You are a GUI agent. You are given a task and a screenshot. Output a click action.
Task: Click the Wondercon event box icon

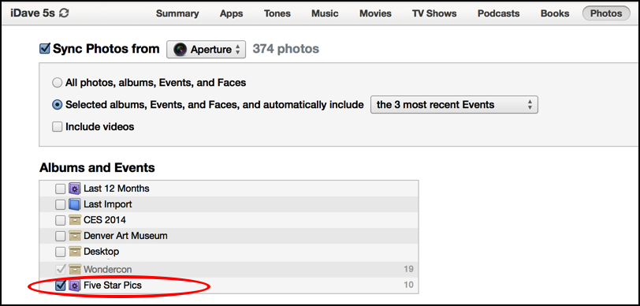tap(74, 270)
